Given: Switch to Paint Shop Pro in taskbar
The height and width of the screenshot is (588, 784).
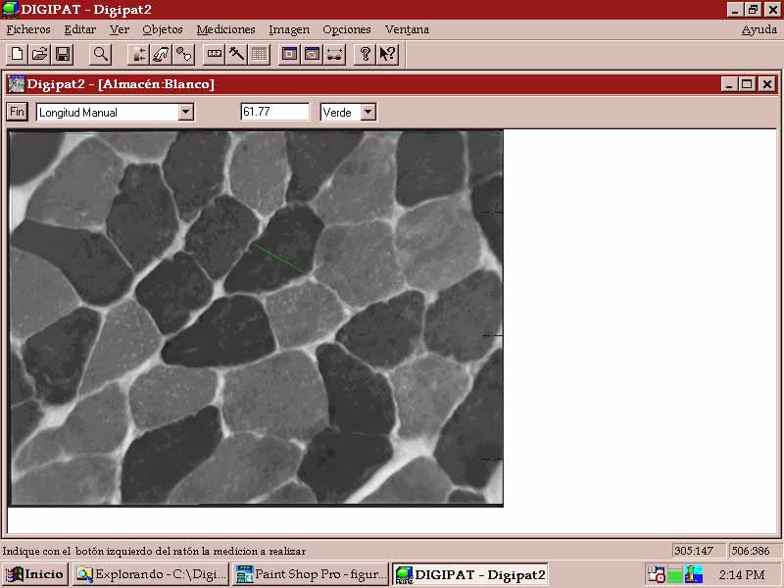Looking at the screenshot, I should [311, 574].
